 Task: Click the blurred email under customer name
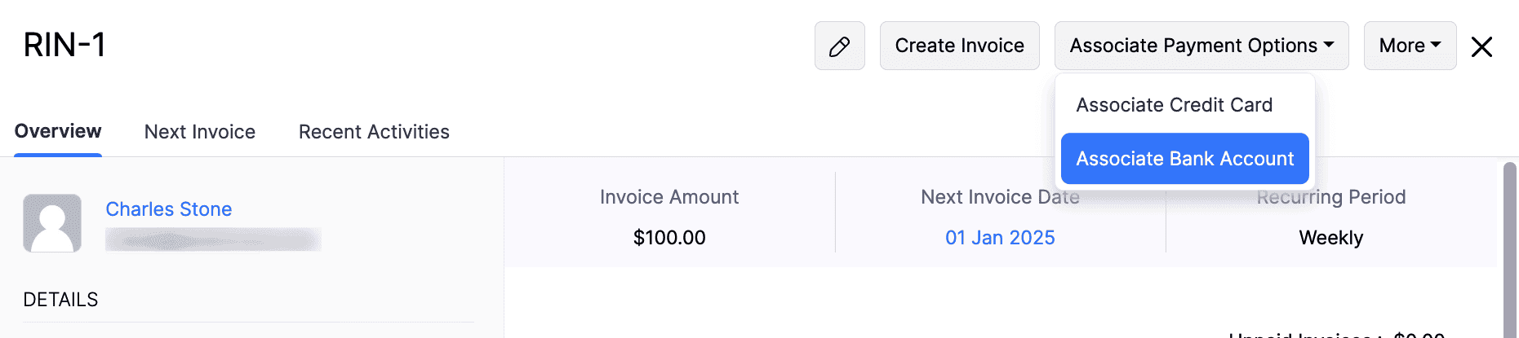click(x=213, y=239)
